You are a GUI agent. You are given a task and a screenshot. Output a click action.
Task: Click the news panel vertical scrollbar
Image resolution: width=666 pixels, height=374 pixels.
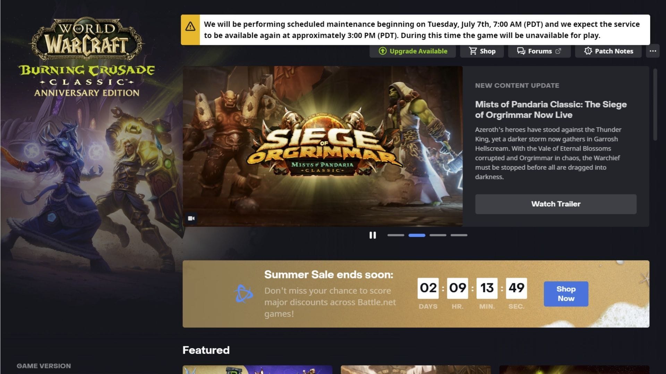(x=655, y=105)
